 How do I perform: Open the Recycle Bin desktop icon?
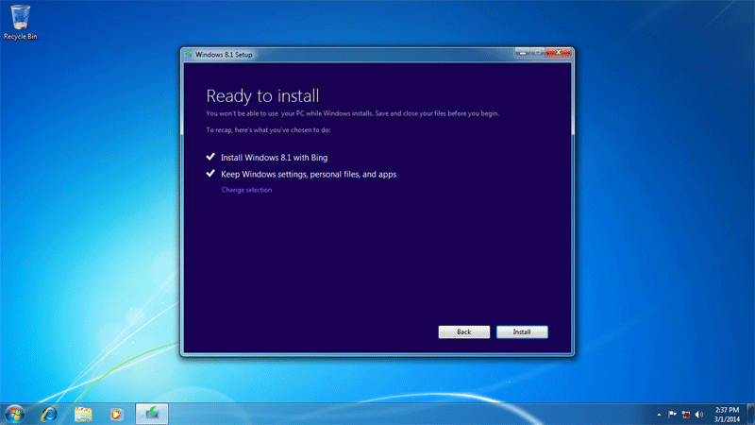(20, 22)
